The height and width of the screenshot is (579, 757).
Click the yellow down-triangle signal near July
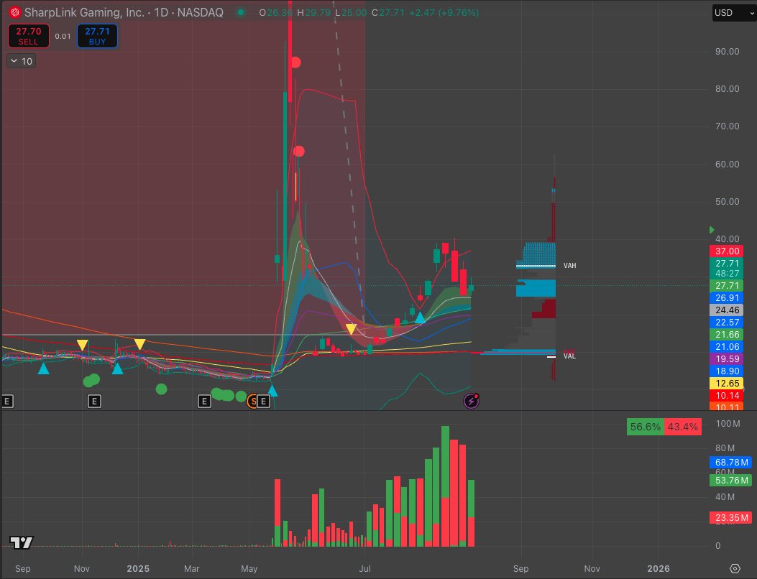pos(351,330)
